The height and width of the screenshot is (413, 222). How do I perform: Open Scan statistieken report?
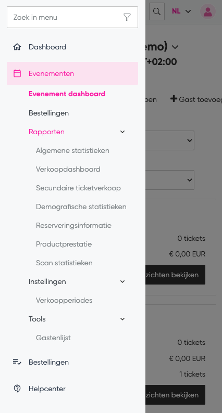click(x=64, y=263)
